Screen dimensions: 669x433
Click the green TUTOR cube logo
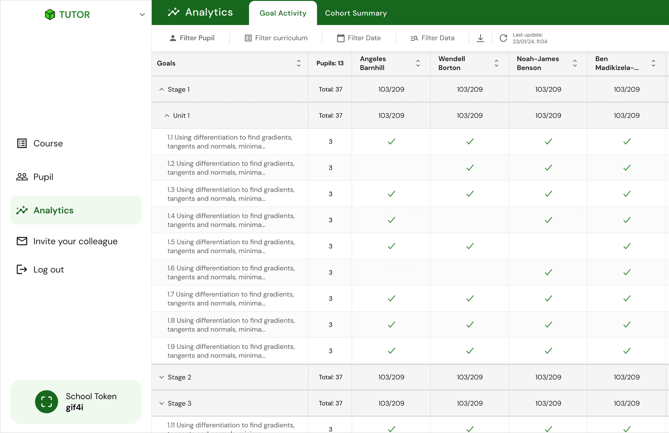tap(50, 14)
